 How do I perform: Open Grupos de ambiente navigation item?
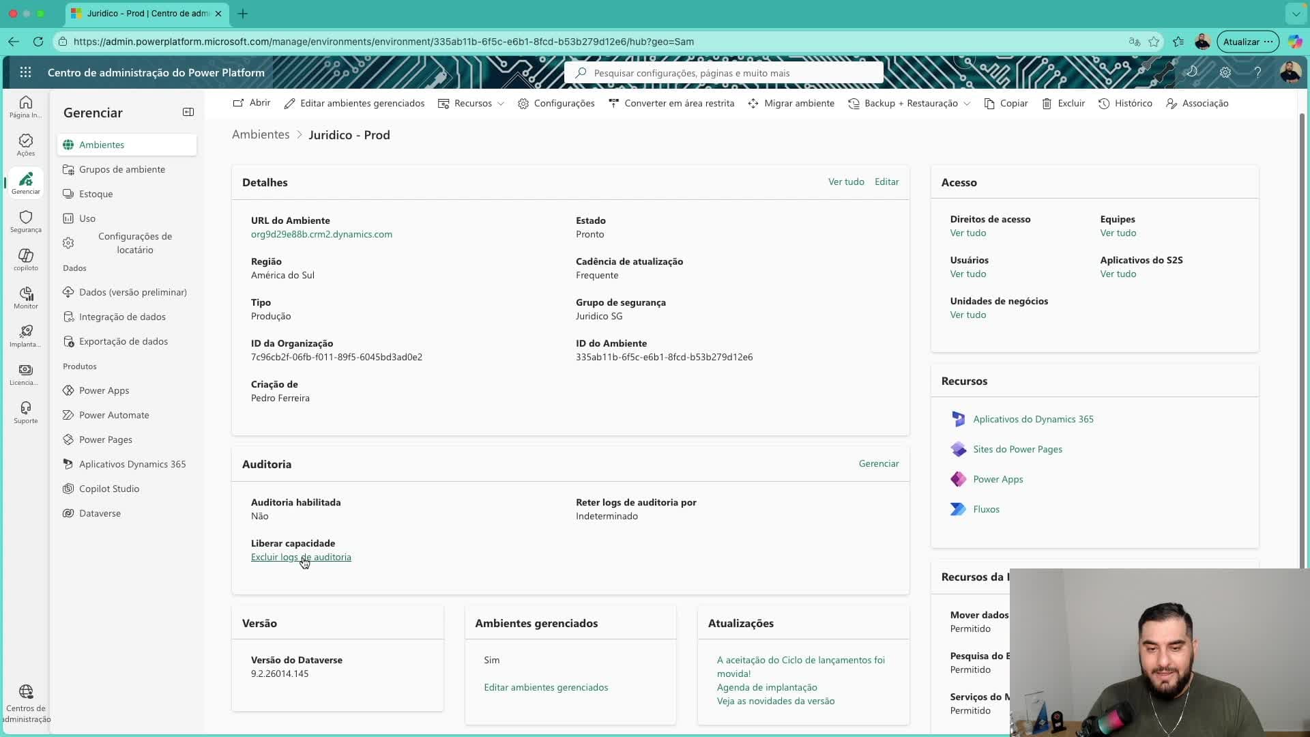pos(122,169)
